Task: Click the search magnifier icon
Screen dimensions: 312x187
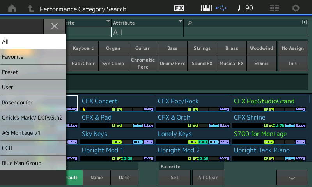Action: [190, 23]
